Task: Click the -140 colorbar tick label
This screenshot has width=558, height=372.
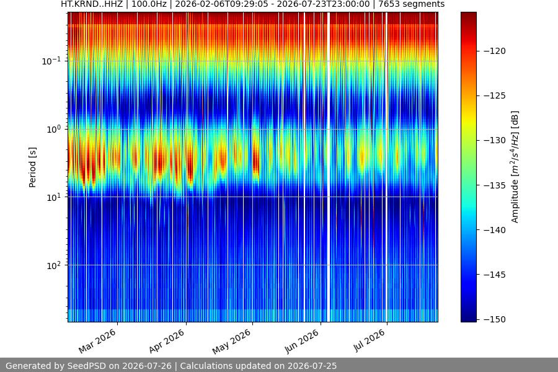Action: tap(494, 230)
